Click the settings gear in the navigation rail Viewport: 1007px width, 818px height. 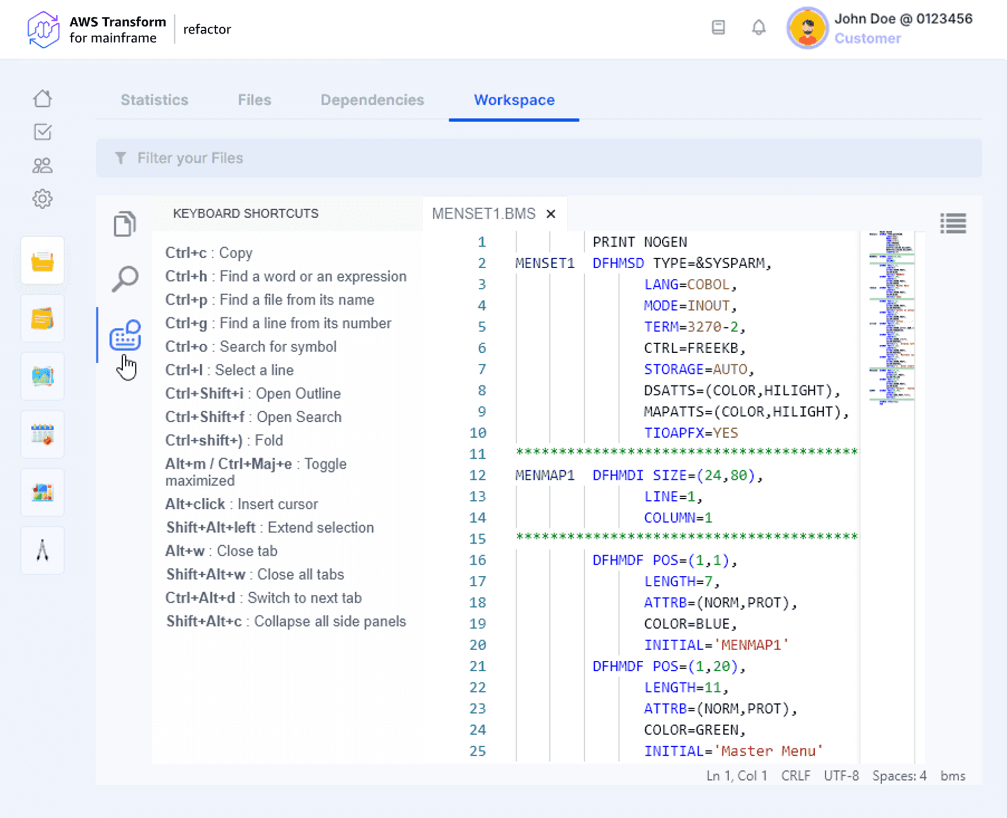click(42, 199)
